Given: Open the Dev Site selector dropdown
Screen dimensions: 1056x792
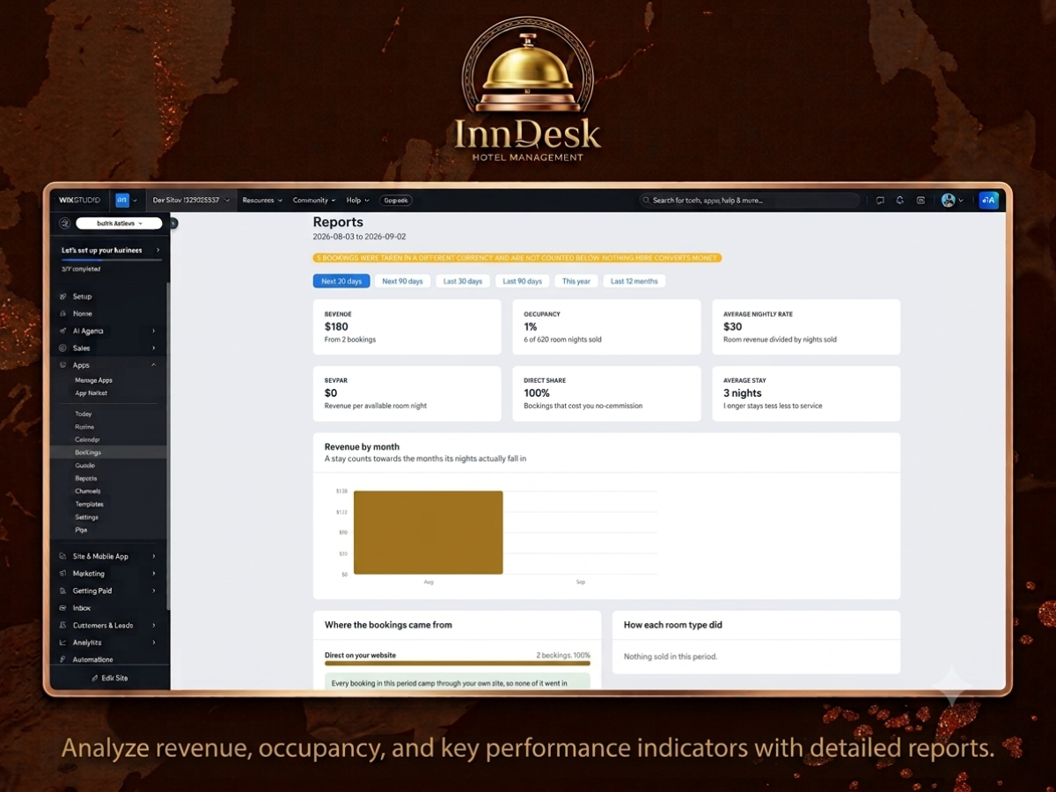Looking at the screenshot, I should click(x=191, y=200).
